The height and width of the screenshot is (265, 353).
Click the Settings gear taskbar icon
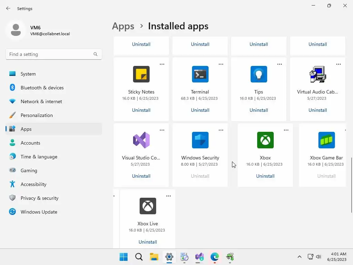[x=169, y=257]
